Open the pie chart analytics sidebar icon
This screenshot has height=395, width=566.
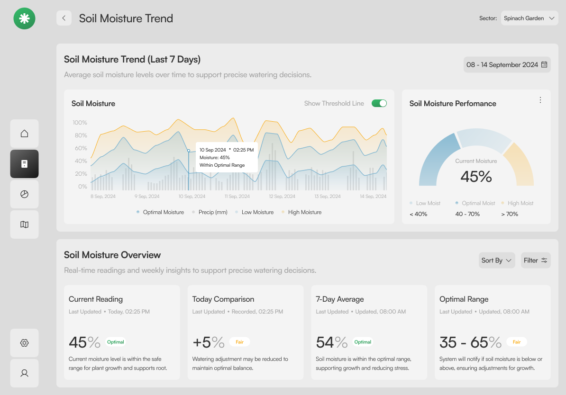(x=24, y=194)
